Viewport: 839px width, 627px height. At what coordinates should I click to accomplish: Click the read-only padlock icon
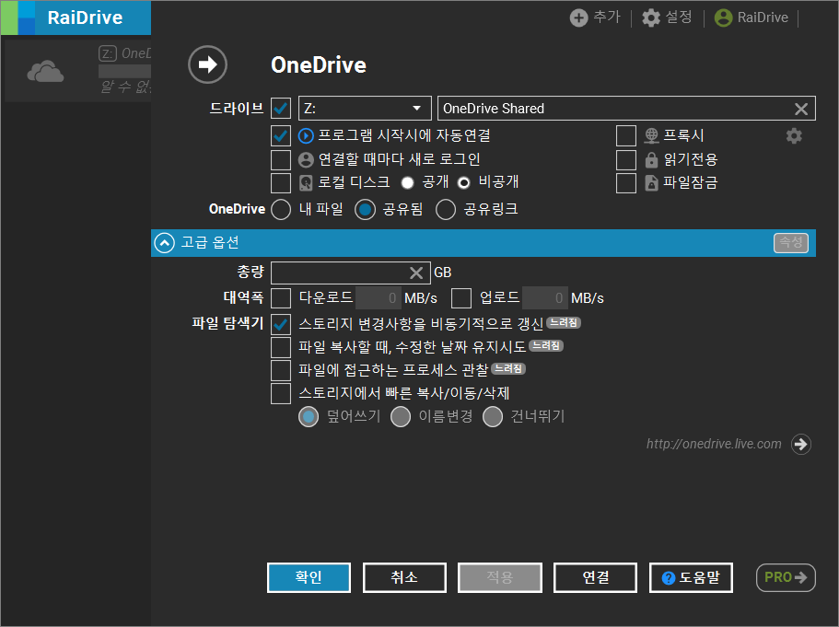pyautogui.click(x=651, y=159)
